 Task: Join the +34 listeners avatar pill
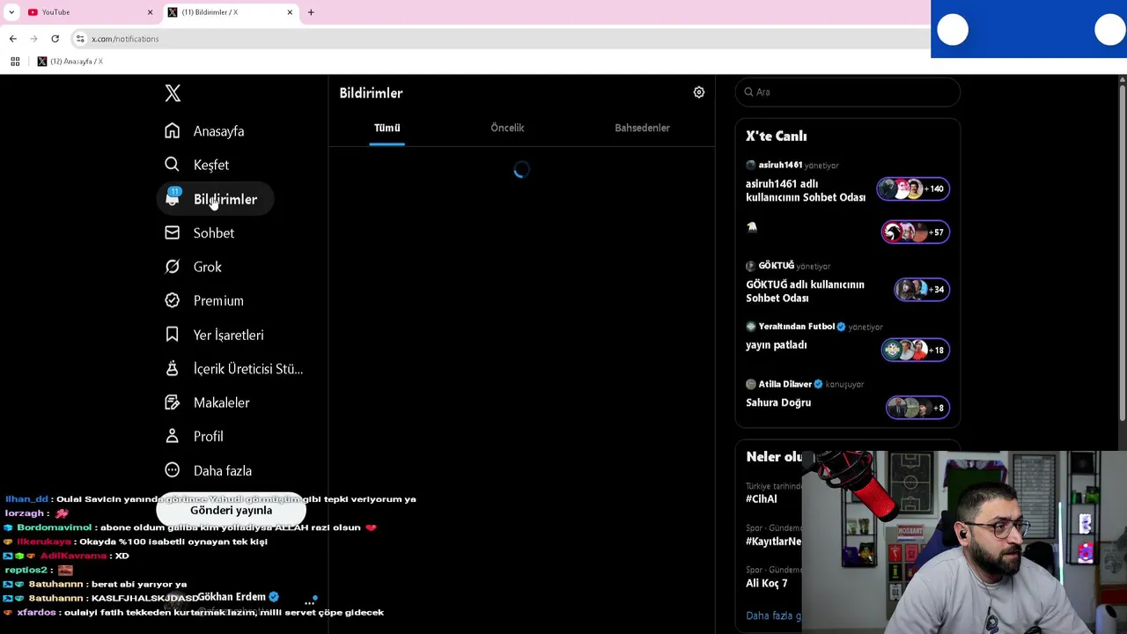[922, 290]
